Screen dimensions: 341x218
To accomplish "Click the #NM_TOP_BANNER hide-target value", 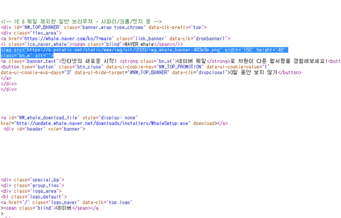I will 148,72.
